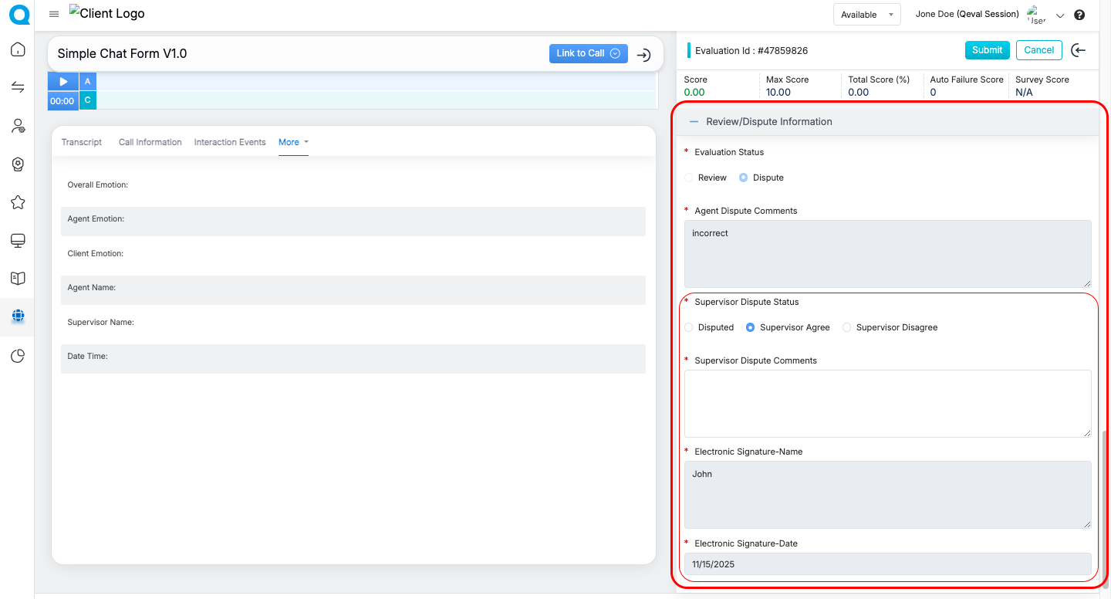Play the recording with the play button
Image resolution: width=1111 pixels, height=599 pixels.
click(63, 81)
